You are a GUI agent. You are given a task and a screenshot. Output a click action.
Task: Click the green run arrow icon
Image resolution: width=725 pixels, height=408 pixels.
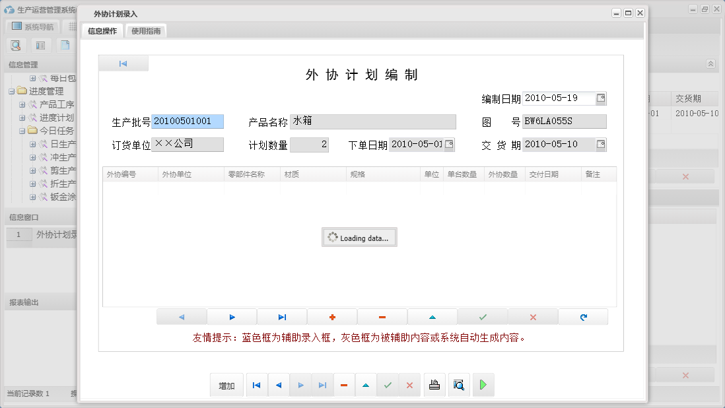[483, 385]
